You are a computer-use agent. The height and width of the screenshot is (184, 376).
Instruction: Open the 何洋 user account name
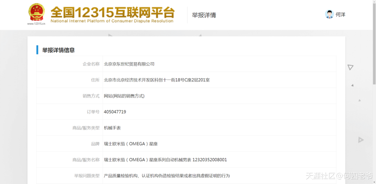340,14
